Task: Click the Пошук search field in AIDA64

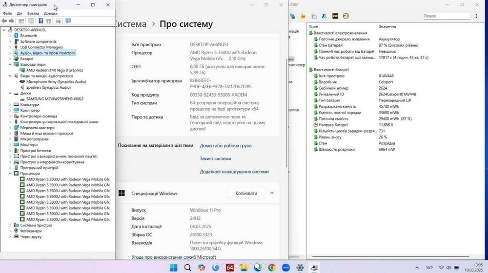Action: (447, 16)
